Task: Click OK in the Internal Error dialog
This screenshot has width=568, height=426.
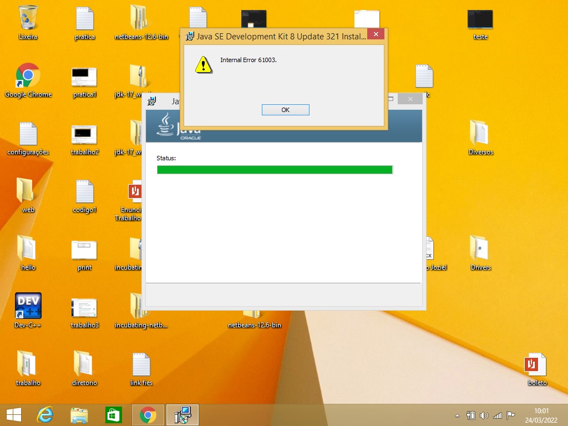Action: [x=286, y=110]
